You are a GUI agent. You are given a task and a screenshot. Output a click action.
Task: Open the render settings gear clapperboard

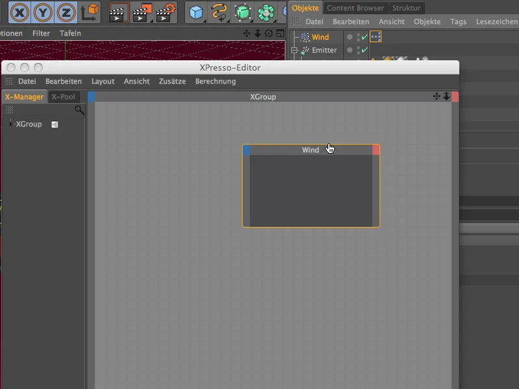click(x=166, y=12)
